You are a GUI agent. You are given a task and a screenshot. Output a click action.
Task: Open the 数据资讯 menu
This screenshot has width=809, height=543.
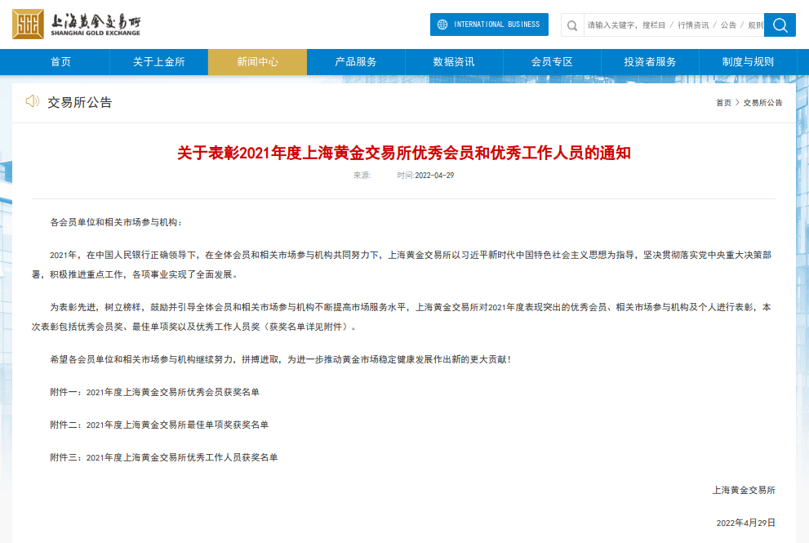pyautogui.click(x=454, y=62)
